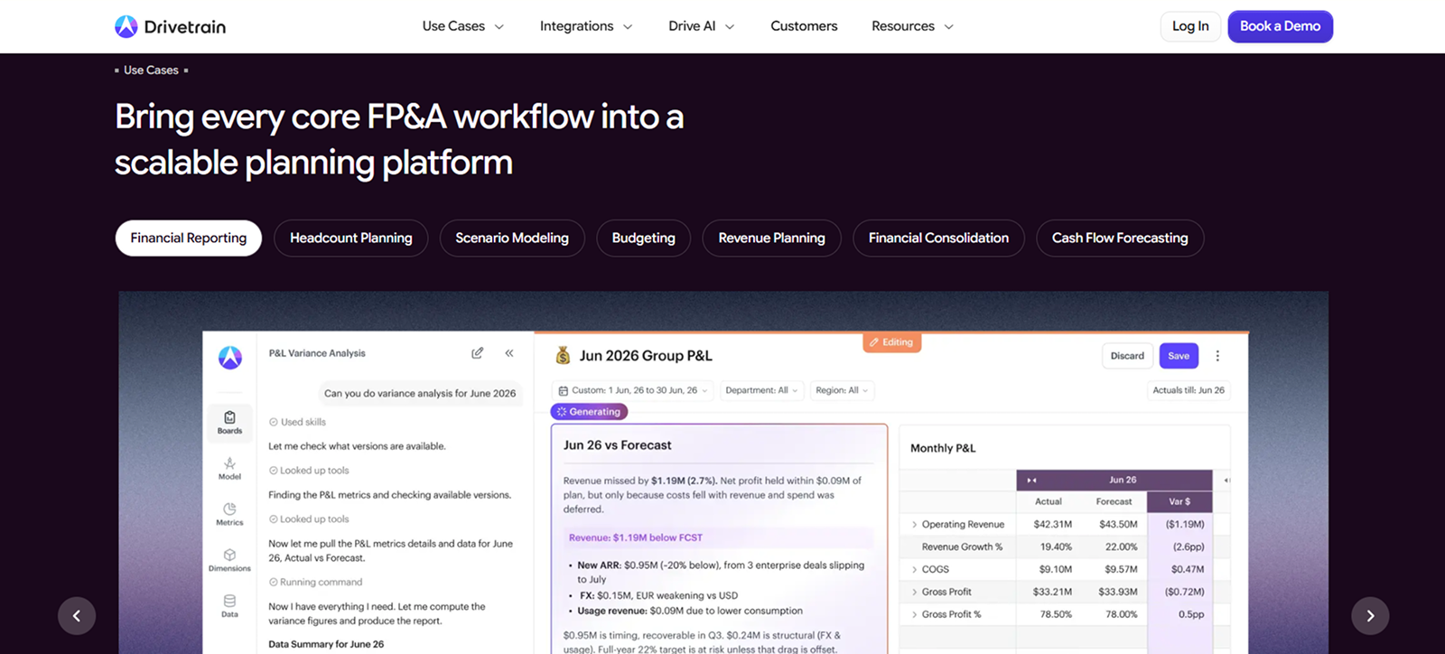1445x654 pixels.
Task: Select the Revenue Planning tab
Action: coord(772,238)
